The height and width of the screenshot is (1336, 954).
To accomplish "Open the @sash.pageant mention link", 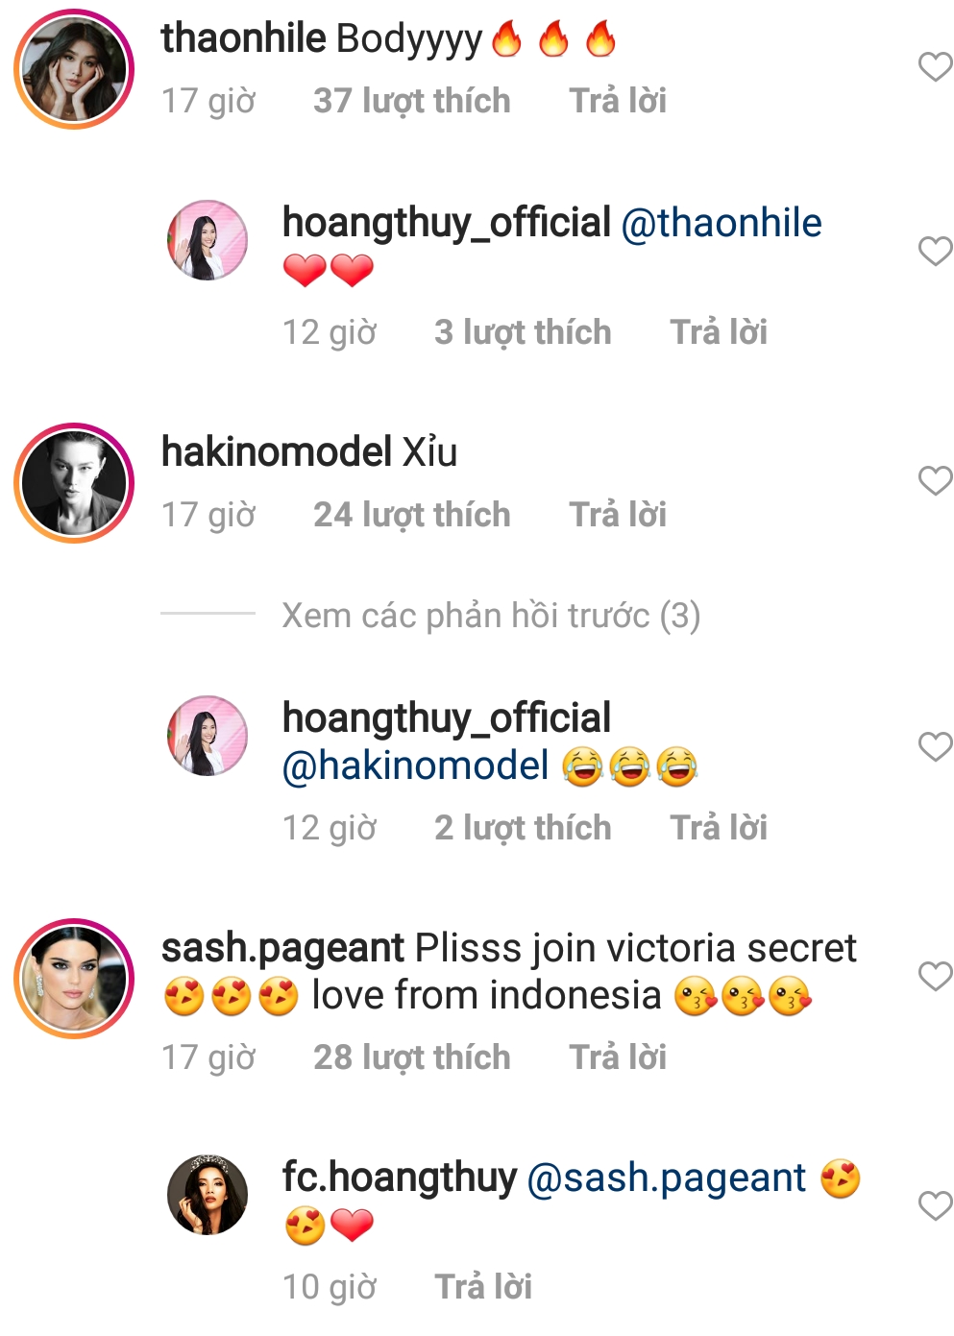I will pyautogui.click(x=667, y=1178).
